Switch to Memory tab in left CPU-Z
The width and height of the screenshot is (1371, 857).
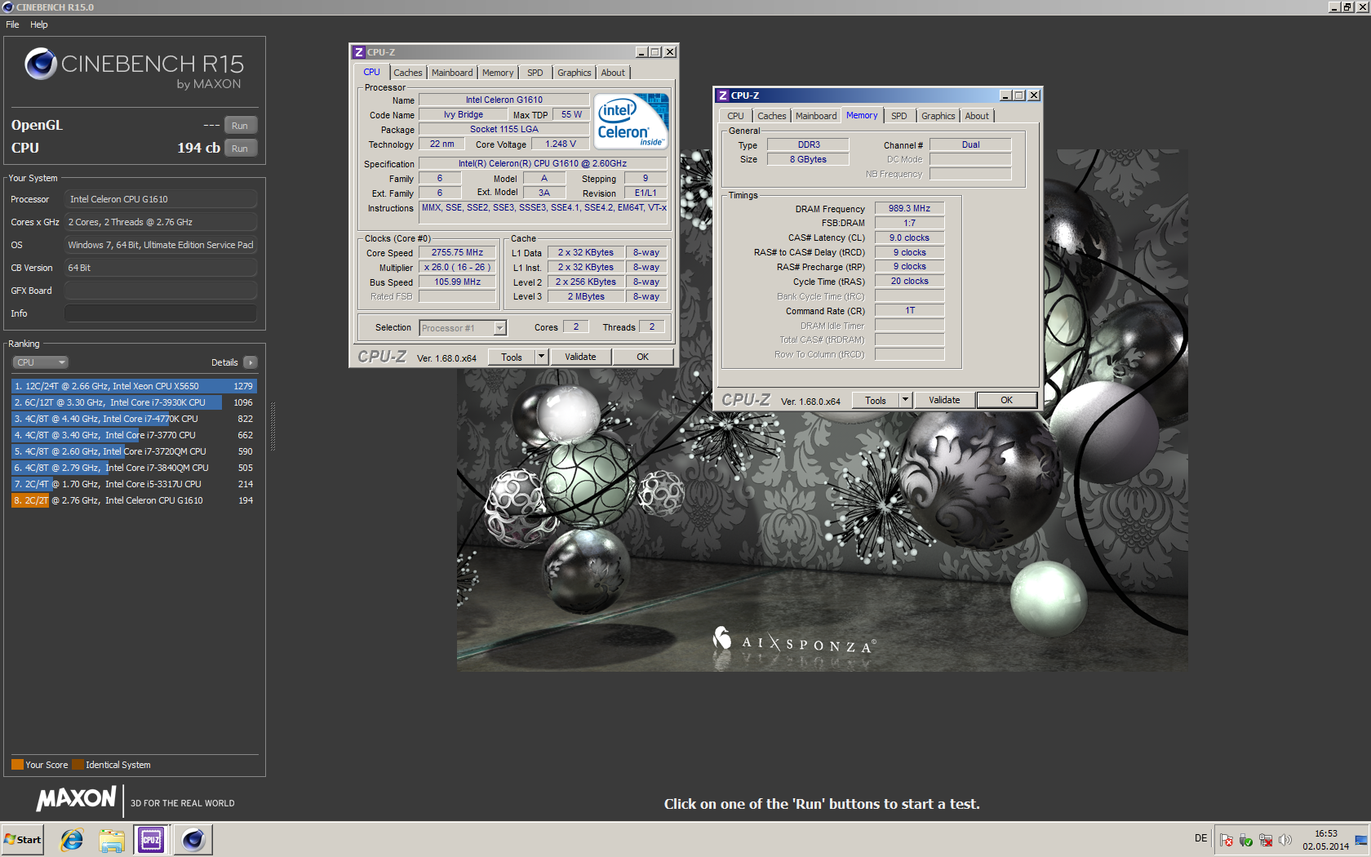498,73
